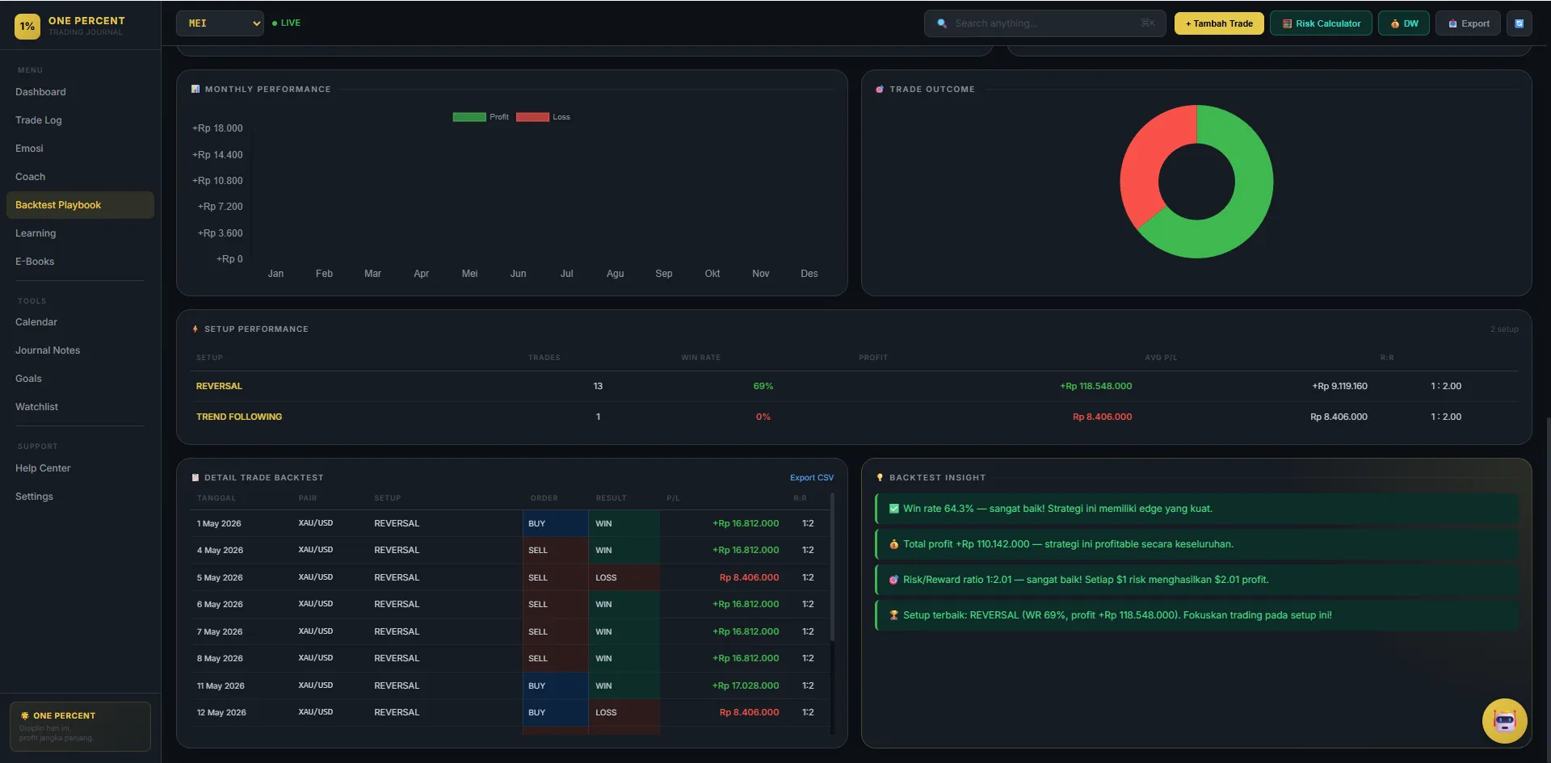
Task: Click the Trade Outcome target icon
Action: pyautogui.click(x=880, y=89)
